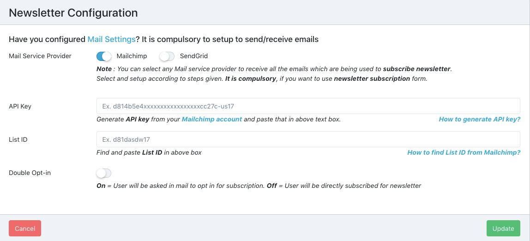Enable the SendGrid provider switch
This screenshot has width=530, height=241.
pyautogui.click(x=167, y=56)
